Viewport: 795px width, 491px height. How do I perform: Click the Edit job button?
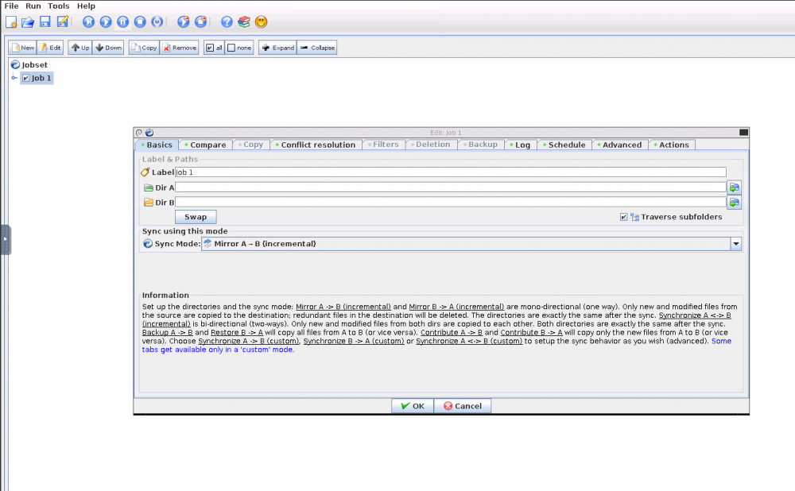click(50, 48)
